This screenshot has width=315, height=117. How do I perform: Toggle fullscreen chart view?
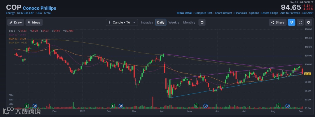[x=300, y=22]
